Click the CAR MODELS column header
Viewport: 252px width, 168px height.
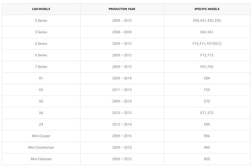(41, 9)
